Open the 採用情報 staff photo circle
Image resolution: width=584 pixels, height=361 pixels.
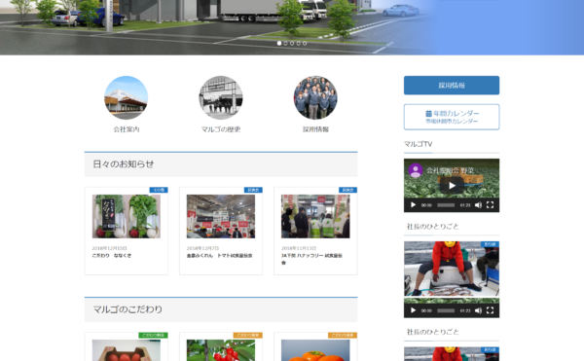[315, 98]
